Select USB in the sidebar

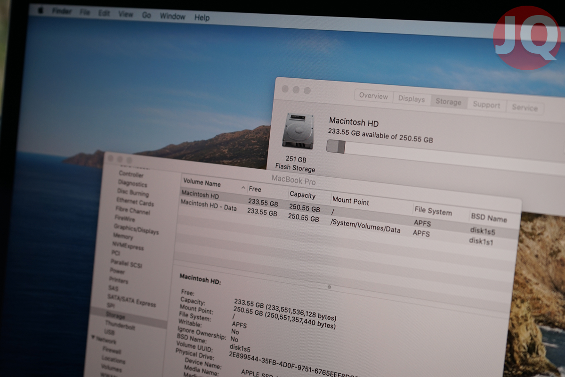pyautogui.click(x=109, y=332)
